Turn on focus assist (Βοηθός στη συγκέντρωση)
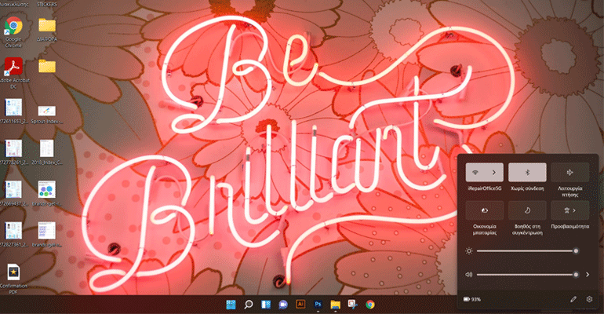Viewport: 604px width, 314px height. 527,210
